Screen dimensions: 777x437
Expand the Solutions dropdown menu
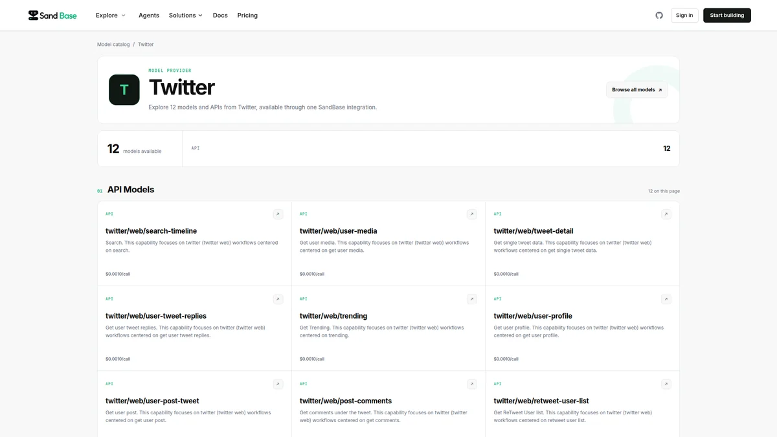click(186, 15)
